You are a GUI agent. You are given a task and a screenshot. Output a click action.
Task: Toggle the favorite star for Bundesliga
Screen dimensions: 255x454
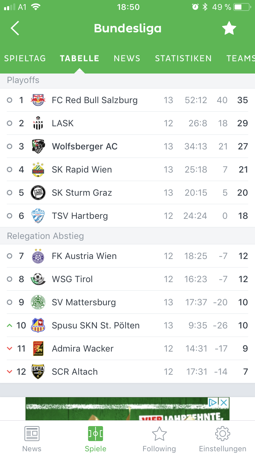(229, 28)
